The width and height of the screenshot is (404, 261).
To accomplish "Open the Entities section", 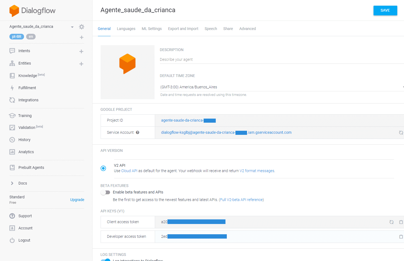I will point(25,63).
